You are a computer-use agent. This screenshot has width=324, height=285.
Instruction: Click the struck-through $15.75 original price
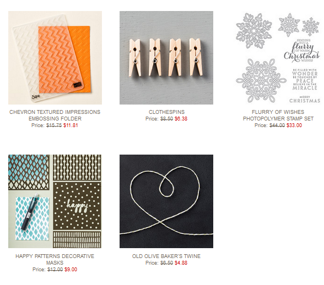coord(54,125)
